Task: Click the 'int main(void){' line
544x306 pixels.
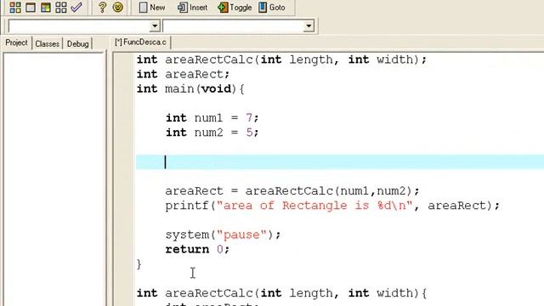Action: pos(190,88)
